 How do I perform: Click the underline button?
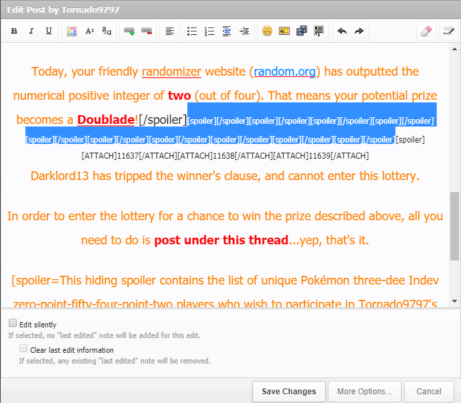(x=48, y=31)
